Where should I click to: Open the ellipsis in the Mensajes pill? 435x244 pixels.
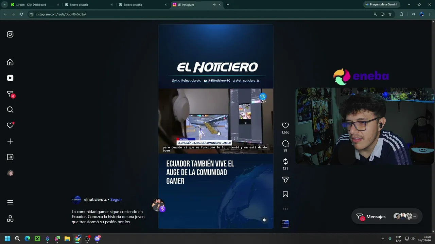click(414, 216)
